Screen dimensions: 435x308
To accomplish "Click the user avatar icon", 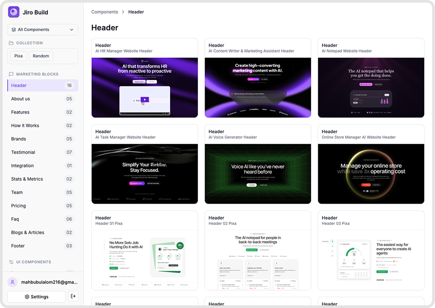I will point(13,282).
